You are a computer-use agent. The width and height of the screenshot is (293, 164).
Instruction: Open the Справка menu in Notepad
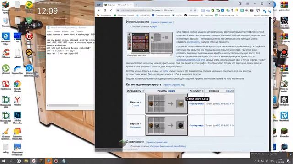(x=79, y=31)
